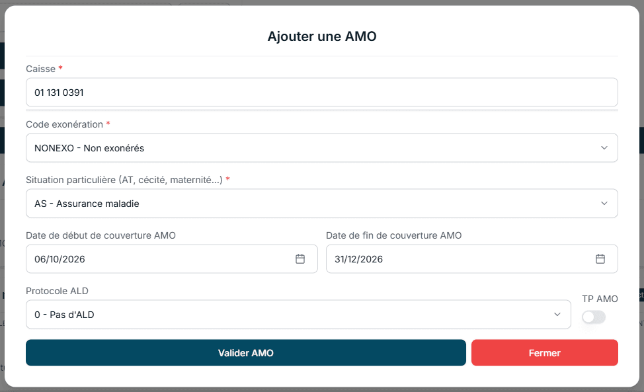Open Situation particulière dropdown
The width and height of the screenshot is (644, 392).
[x=321, y=203]
